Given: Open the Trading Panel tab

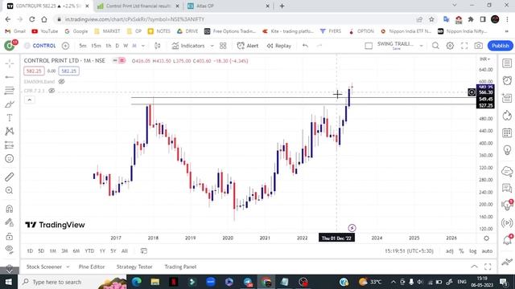Looking at the screenshot, I should click(180, 267).
